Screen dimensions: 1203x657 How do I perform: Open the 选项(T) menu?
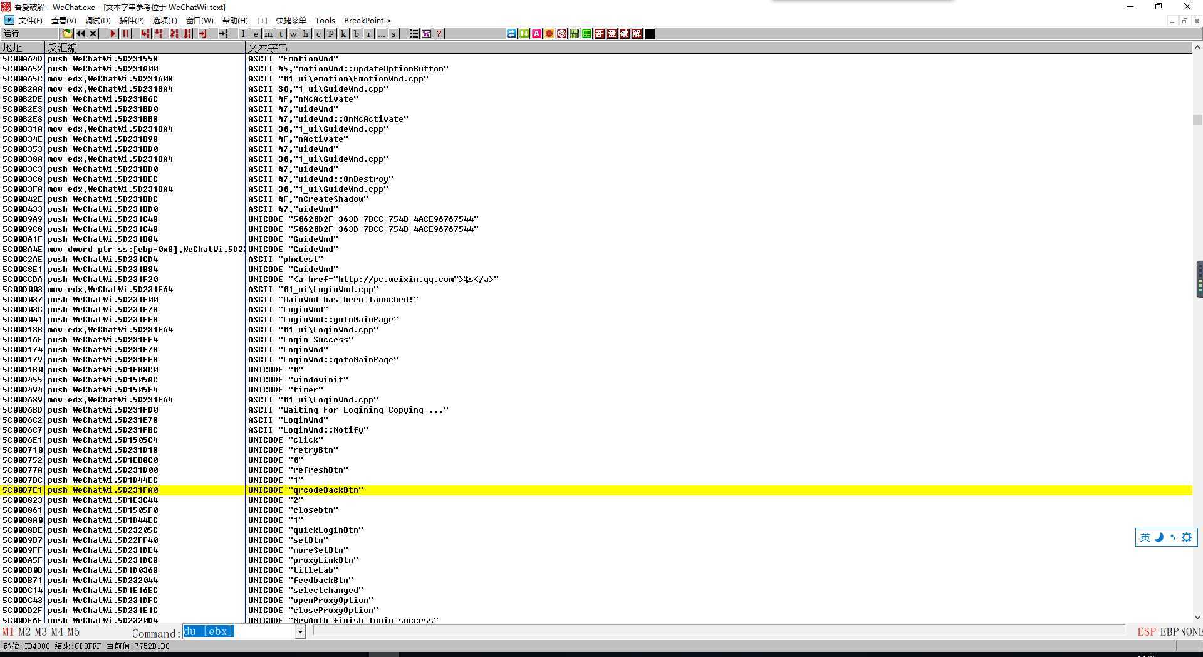pos(165,21)
